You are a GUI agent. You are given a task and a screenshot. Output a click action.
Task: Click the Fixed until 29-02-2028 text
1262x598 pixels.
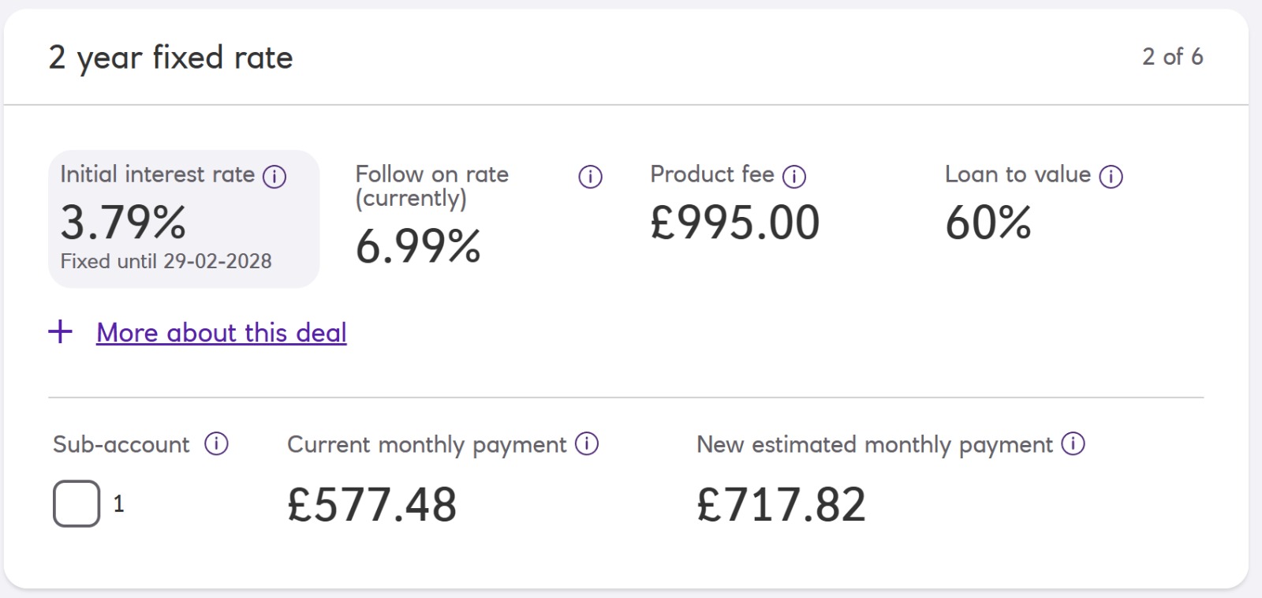(166, 261)
